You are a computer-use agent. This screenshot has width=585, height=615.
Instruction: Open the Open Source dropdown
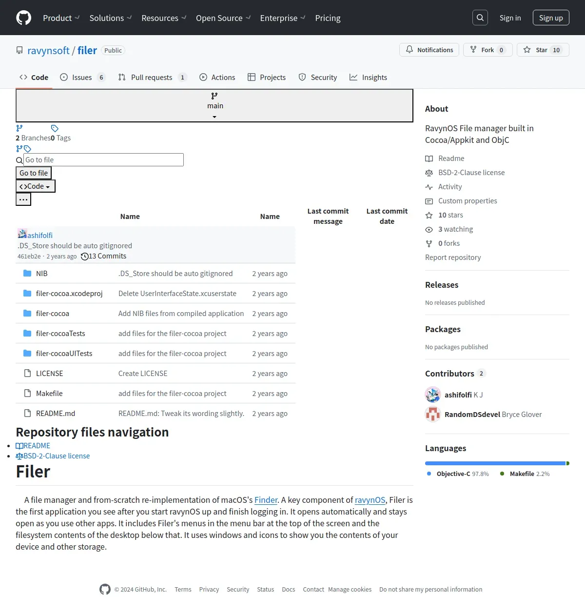pyautogui.click(x=223, y=18)
